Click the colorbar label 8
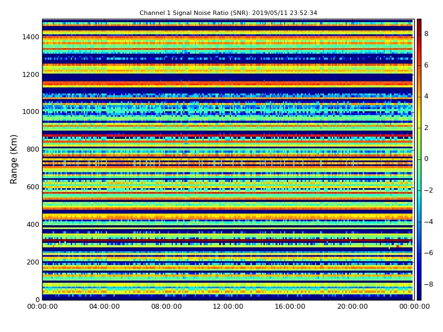 (x=426, y=34)
